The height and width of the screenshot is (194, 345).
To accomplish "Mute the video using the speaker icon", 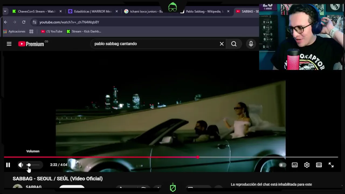I will 21,165.
